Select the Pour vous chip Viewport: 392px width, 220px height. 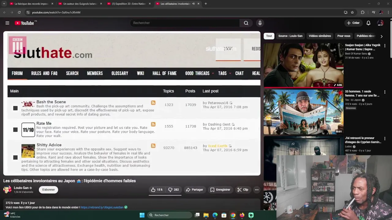pyautogui.click(x=344, y=36)
